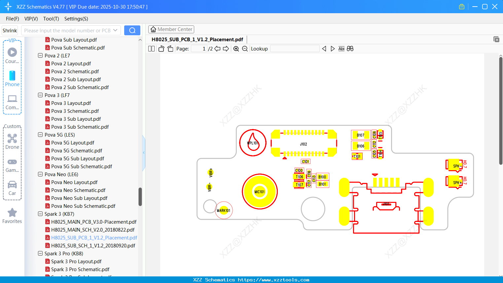Image resolution: width=503 pixels, height=283 pixels.
Task: Go to the next page
Action: coord(227,48)
